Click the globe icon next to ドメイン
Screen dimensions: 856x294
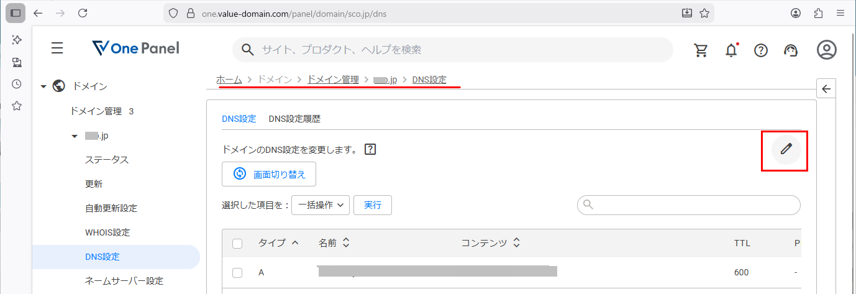pyautogui.click(x=60, y=86)
